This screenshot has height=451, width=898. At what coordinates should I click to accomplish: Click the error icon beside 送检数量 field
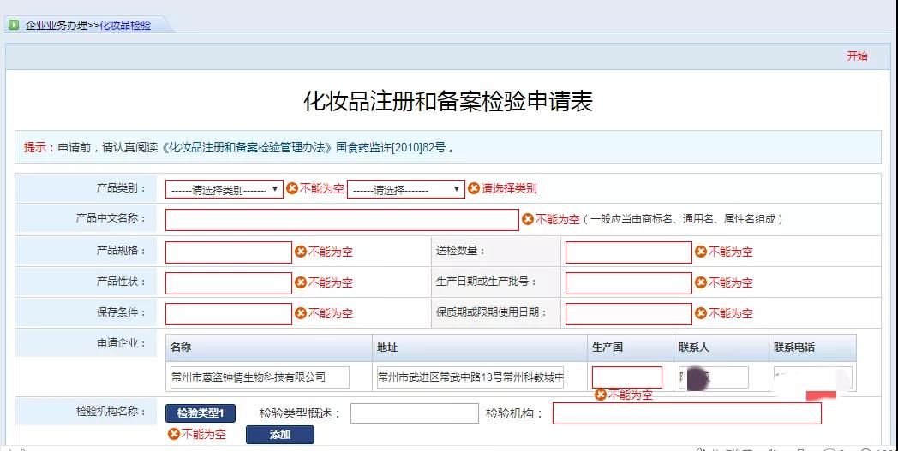tap(701, 252)
